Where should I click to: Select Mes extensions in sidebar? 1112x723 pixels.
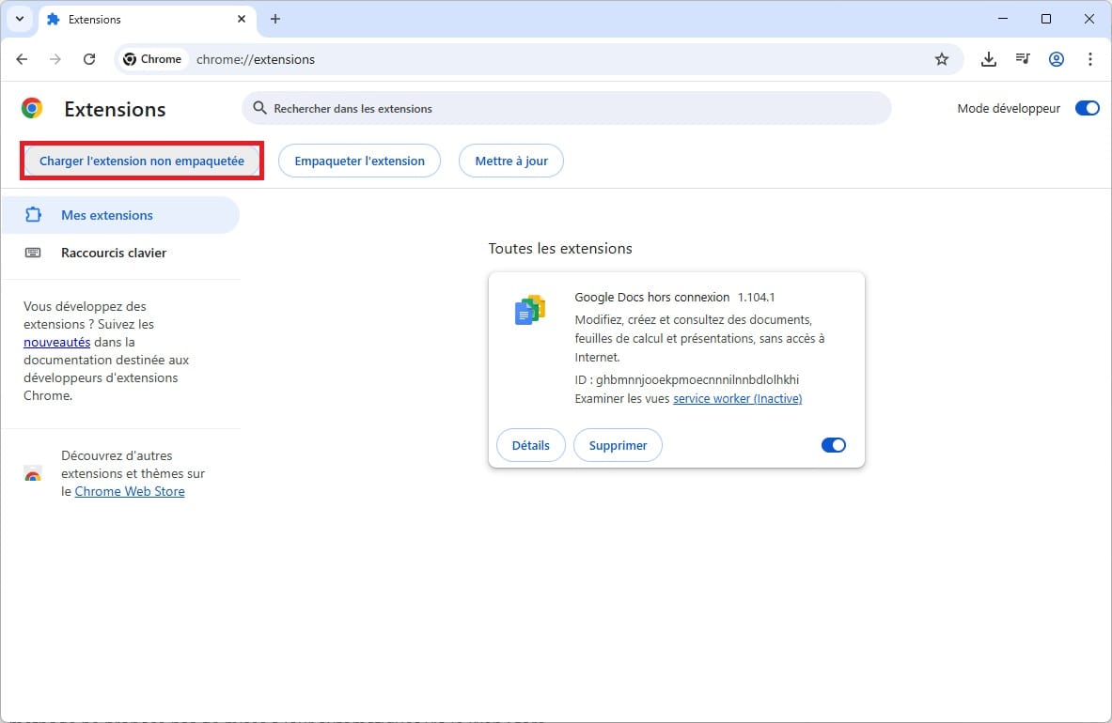point(120,215)
